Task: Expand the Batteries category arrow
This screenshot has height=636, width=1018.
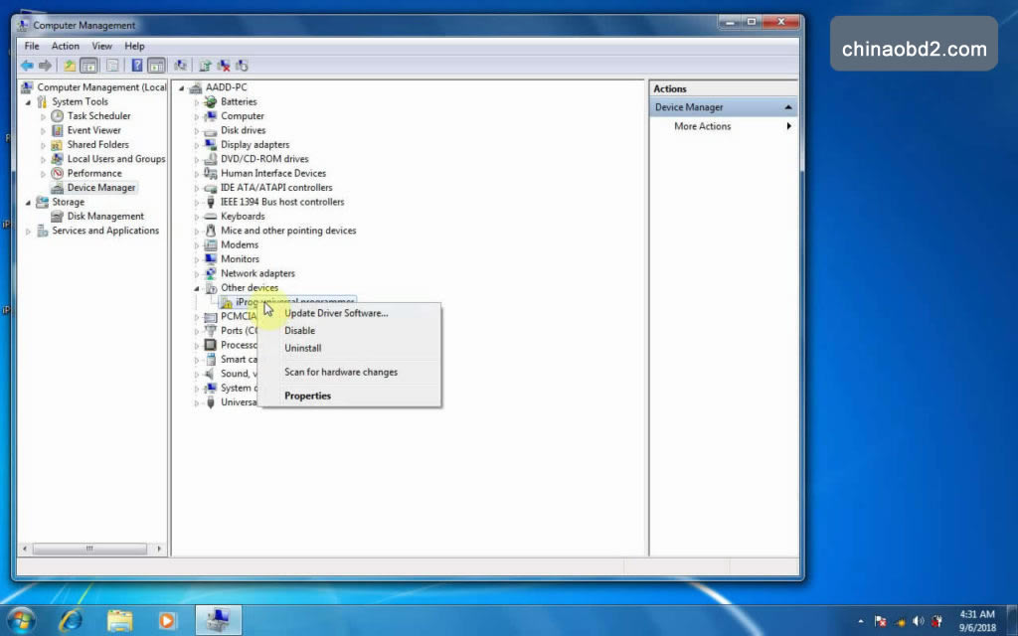Action: 197,102
